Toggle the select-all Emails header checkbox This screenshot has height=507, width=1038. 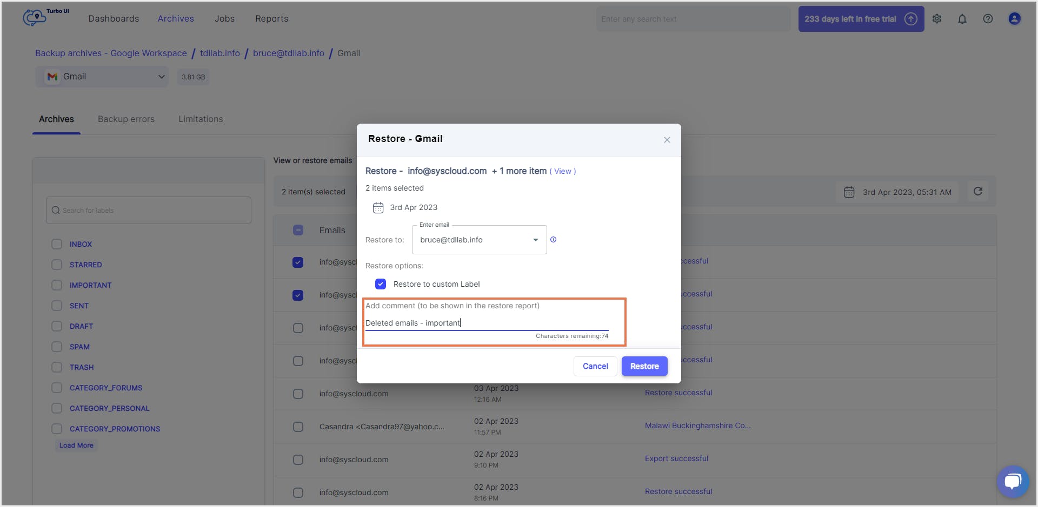click(298, 230)
